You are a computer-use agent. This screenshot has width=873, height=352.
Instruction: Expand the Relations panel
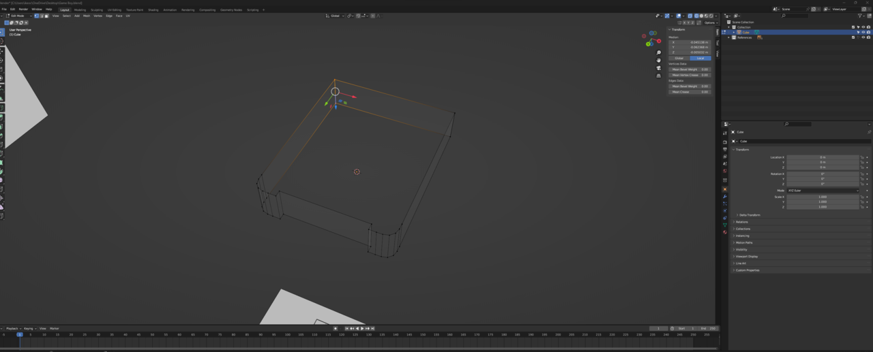pyautogui.click(x=741, y=222)
